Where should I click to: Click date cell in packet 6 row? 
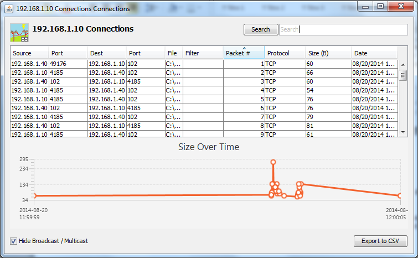point(374,108)
